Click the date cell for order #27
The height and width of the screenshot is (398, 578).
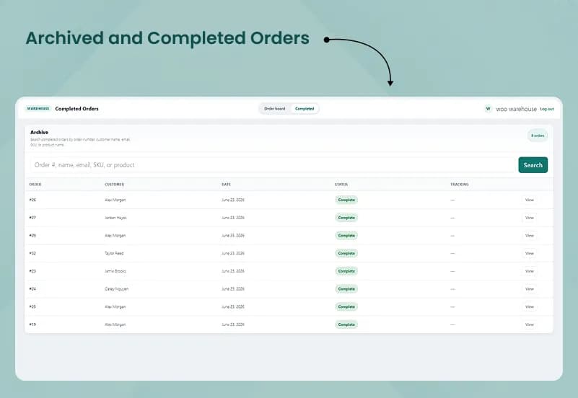tap(232, 218)
